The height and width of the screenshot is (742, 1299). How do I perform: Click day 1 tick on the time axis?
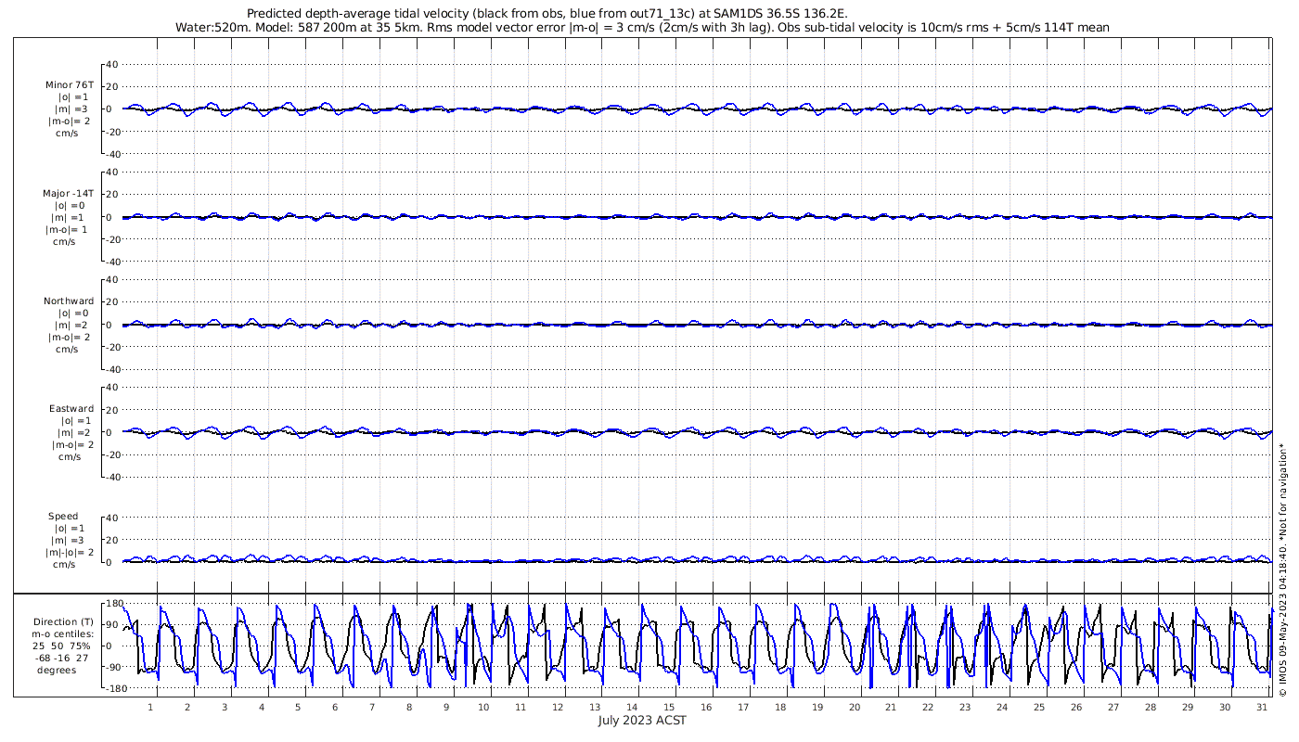pos(150,707)
